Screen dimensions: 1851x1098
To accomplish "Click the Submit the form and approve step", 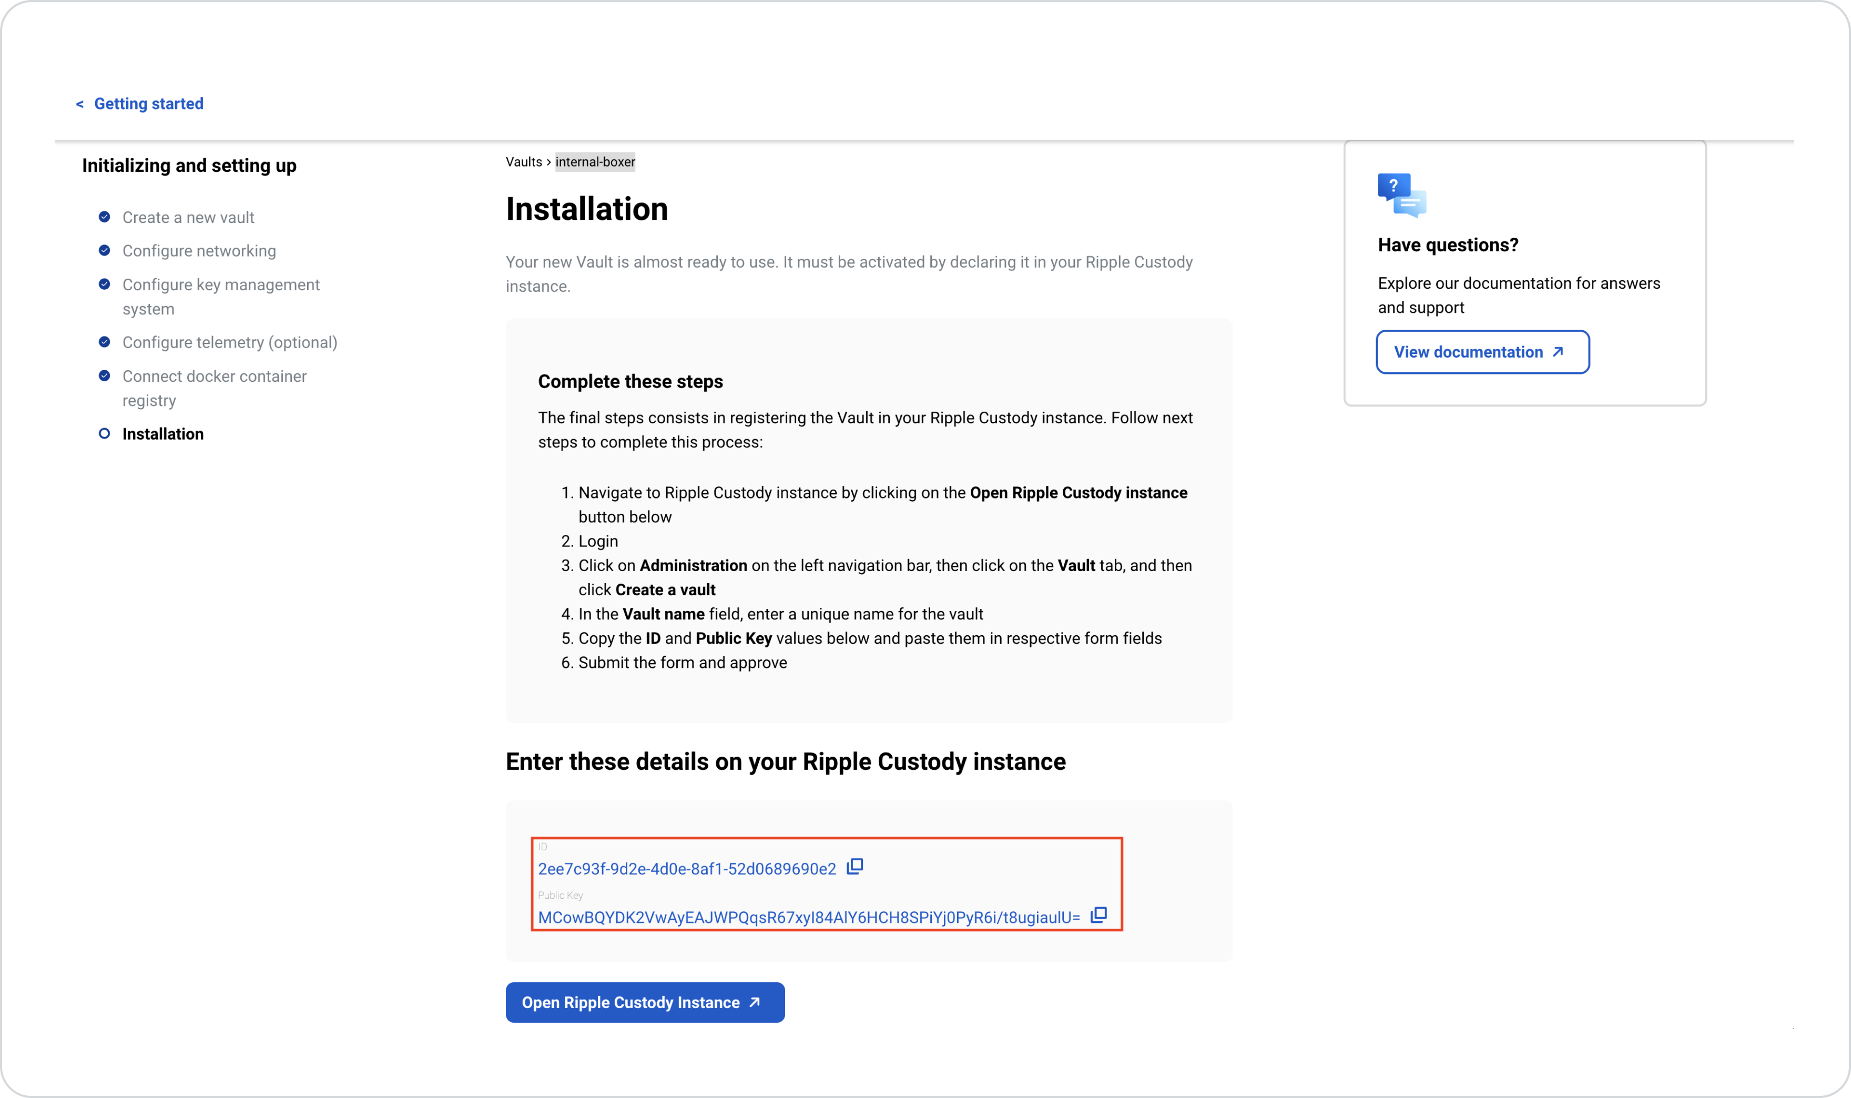I will (683, 663).
